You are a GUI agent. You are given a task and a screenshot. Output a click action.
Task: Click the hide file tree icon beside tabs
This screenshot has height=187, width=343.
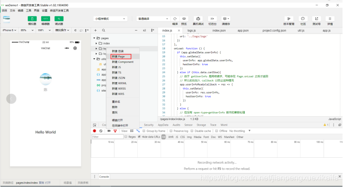click(153, 30)
